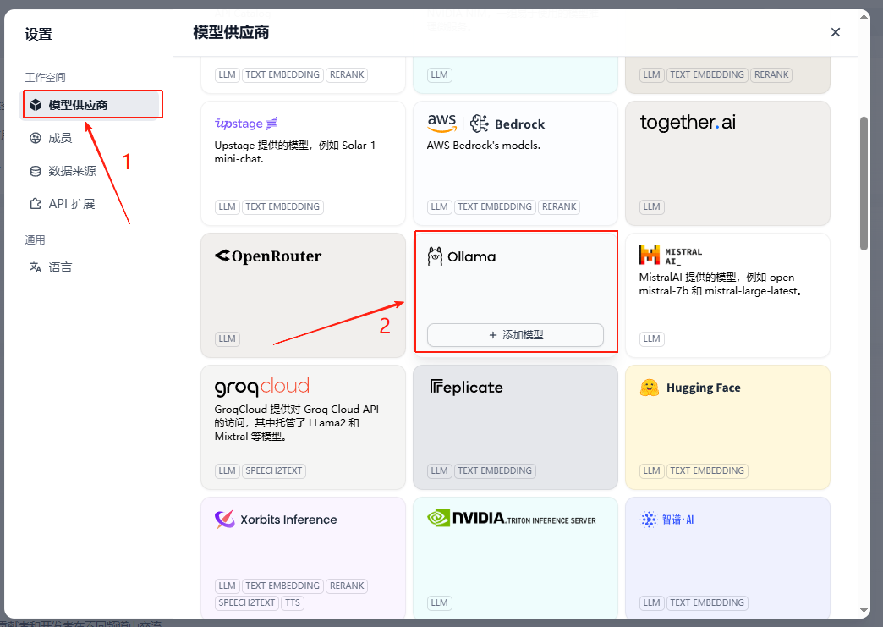Click the NVIDIA Triton logo
883x627 pixels.
[512, 519]
